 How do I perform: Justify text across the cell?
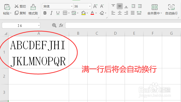point(133,13)
